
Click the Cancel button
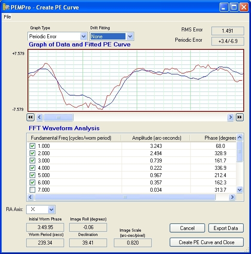[187, 228]
